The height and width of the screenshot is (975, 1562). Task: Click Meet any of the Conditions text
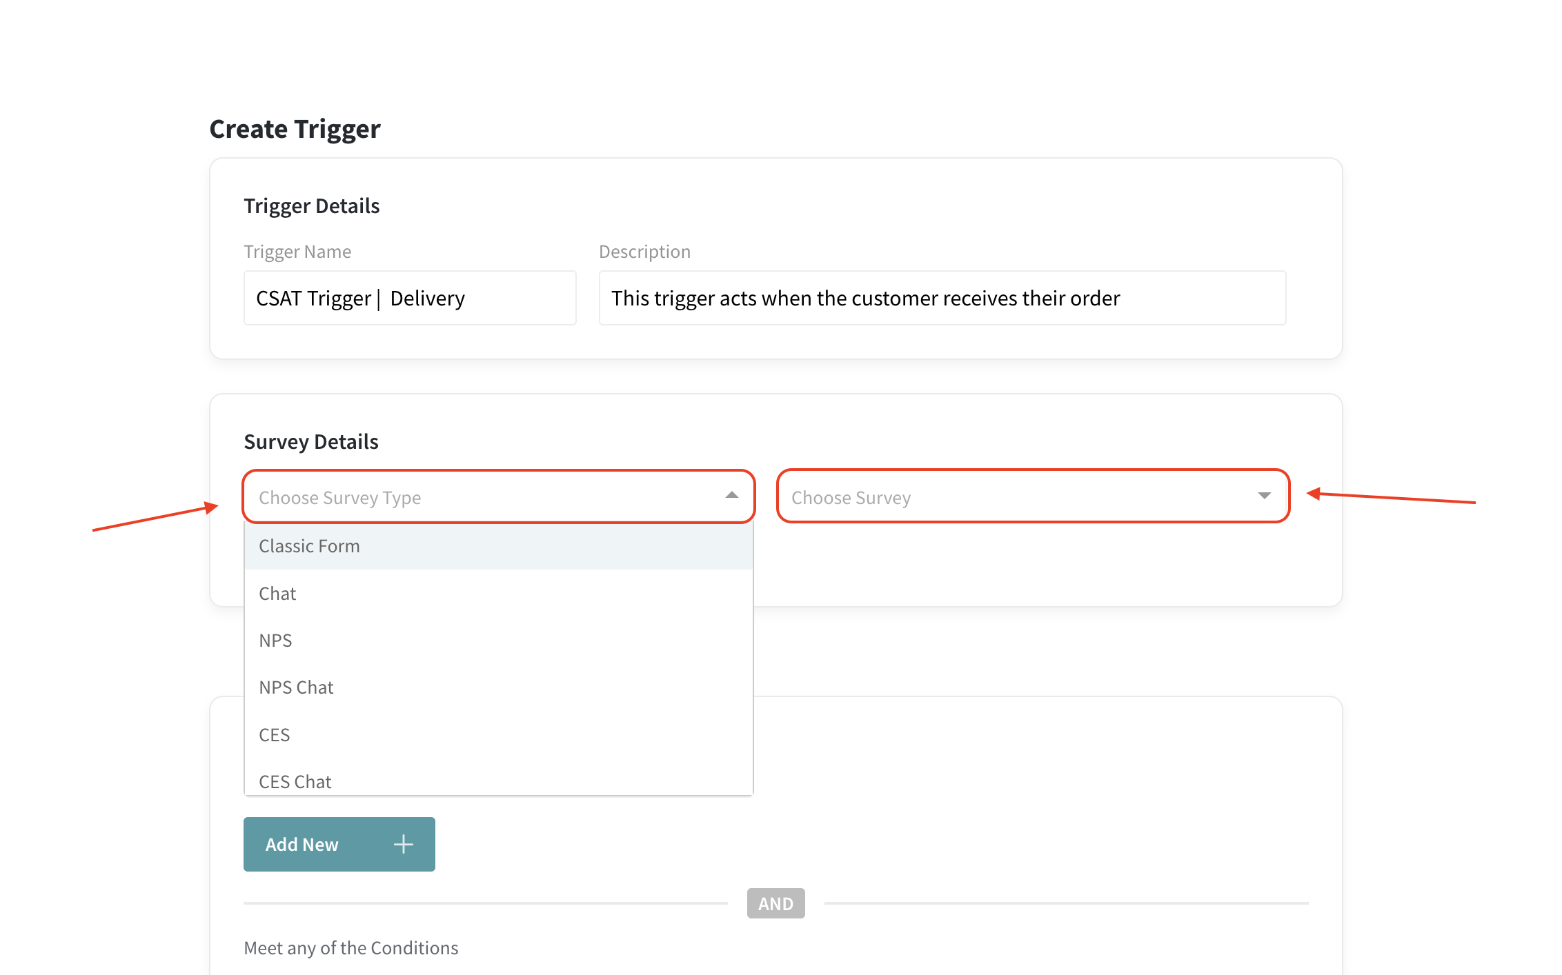[350, 948]
